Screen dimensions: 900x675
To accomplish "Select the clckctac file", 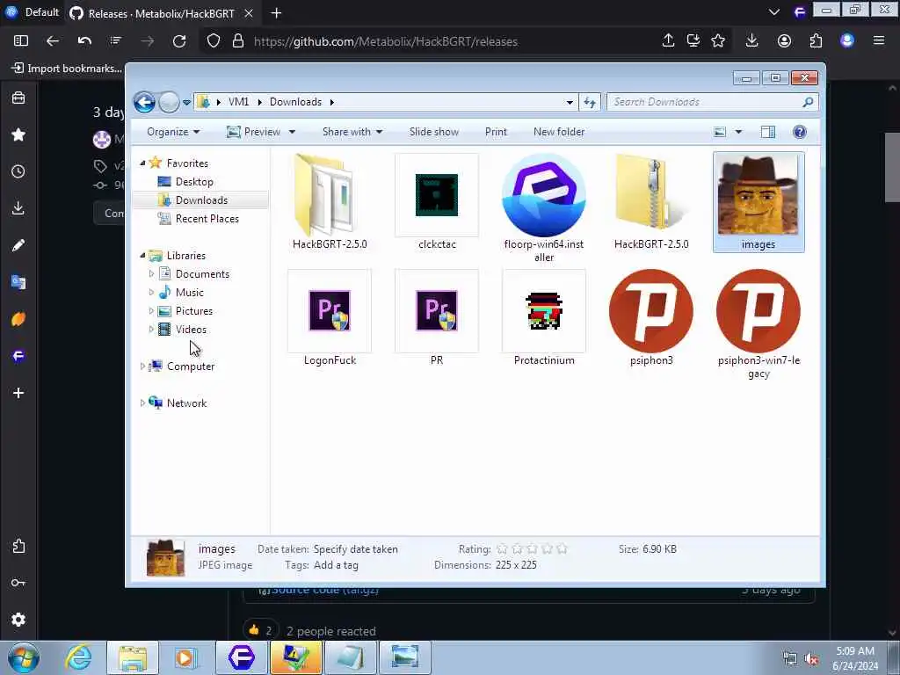I will (437, 201).
